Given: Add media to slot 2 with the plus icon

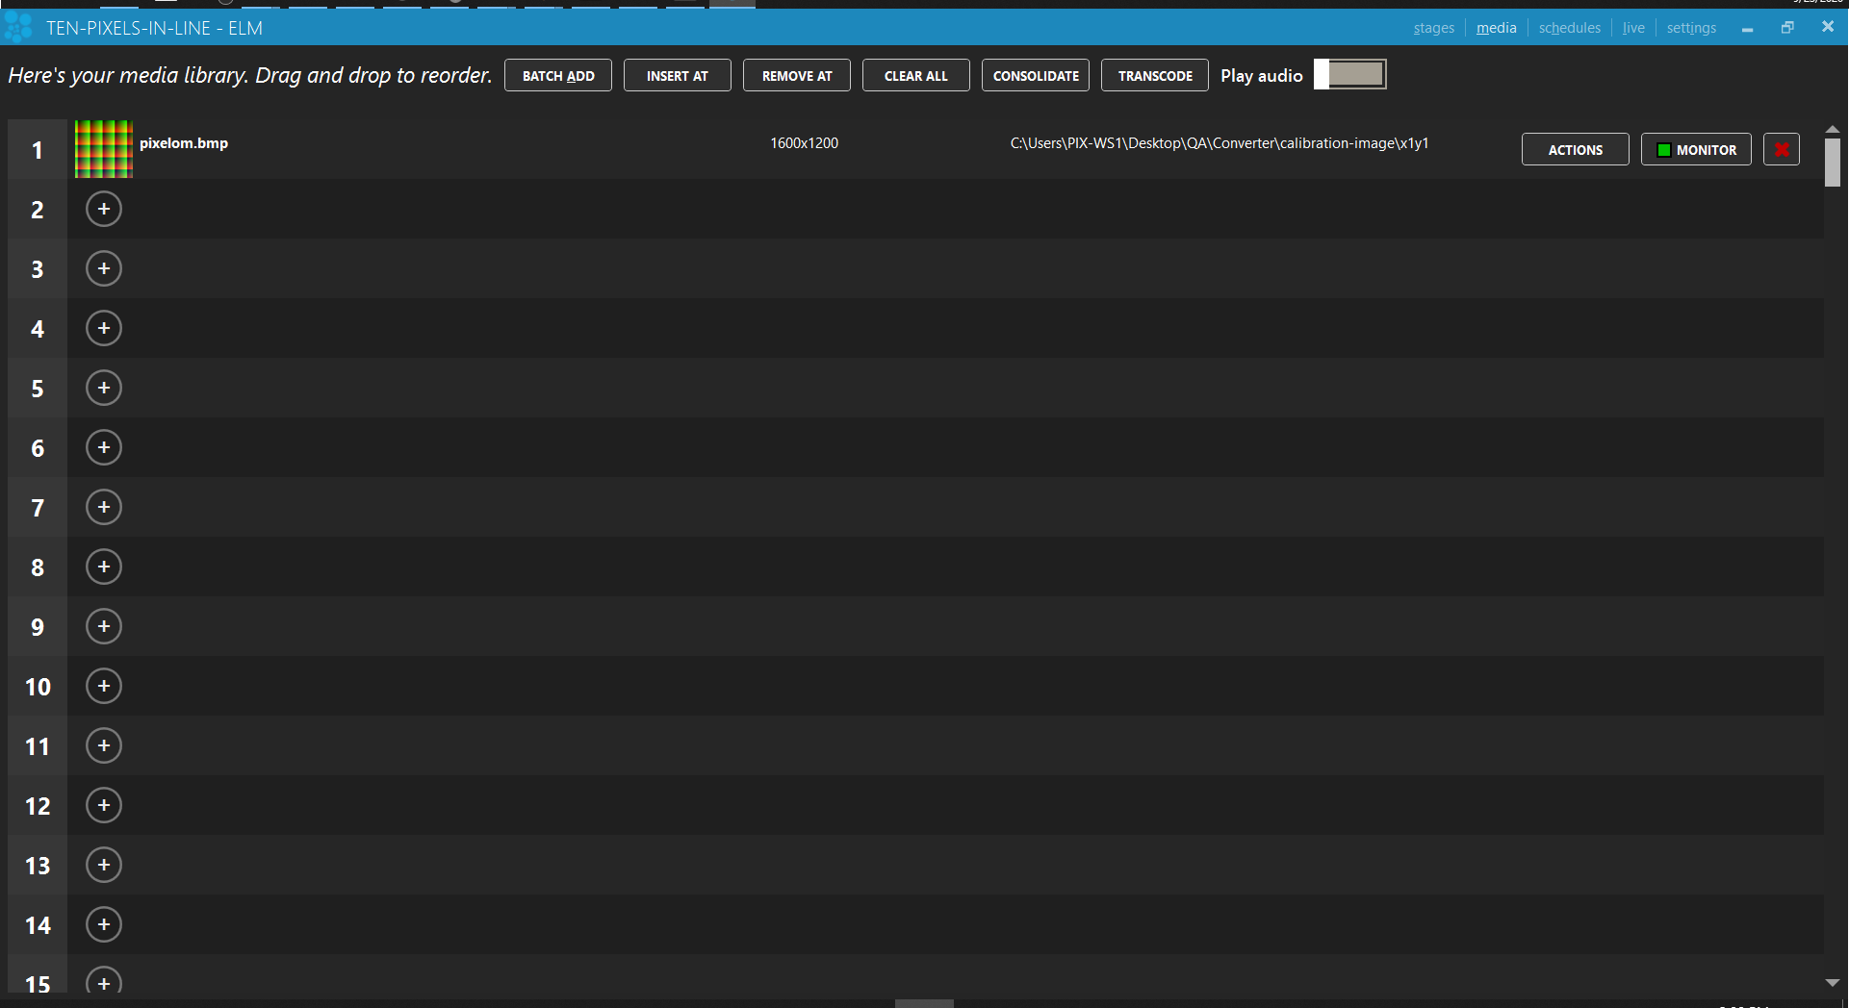Looking at the screenshot, I should (x=103, y=209).
